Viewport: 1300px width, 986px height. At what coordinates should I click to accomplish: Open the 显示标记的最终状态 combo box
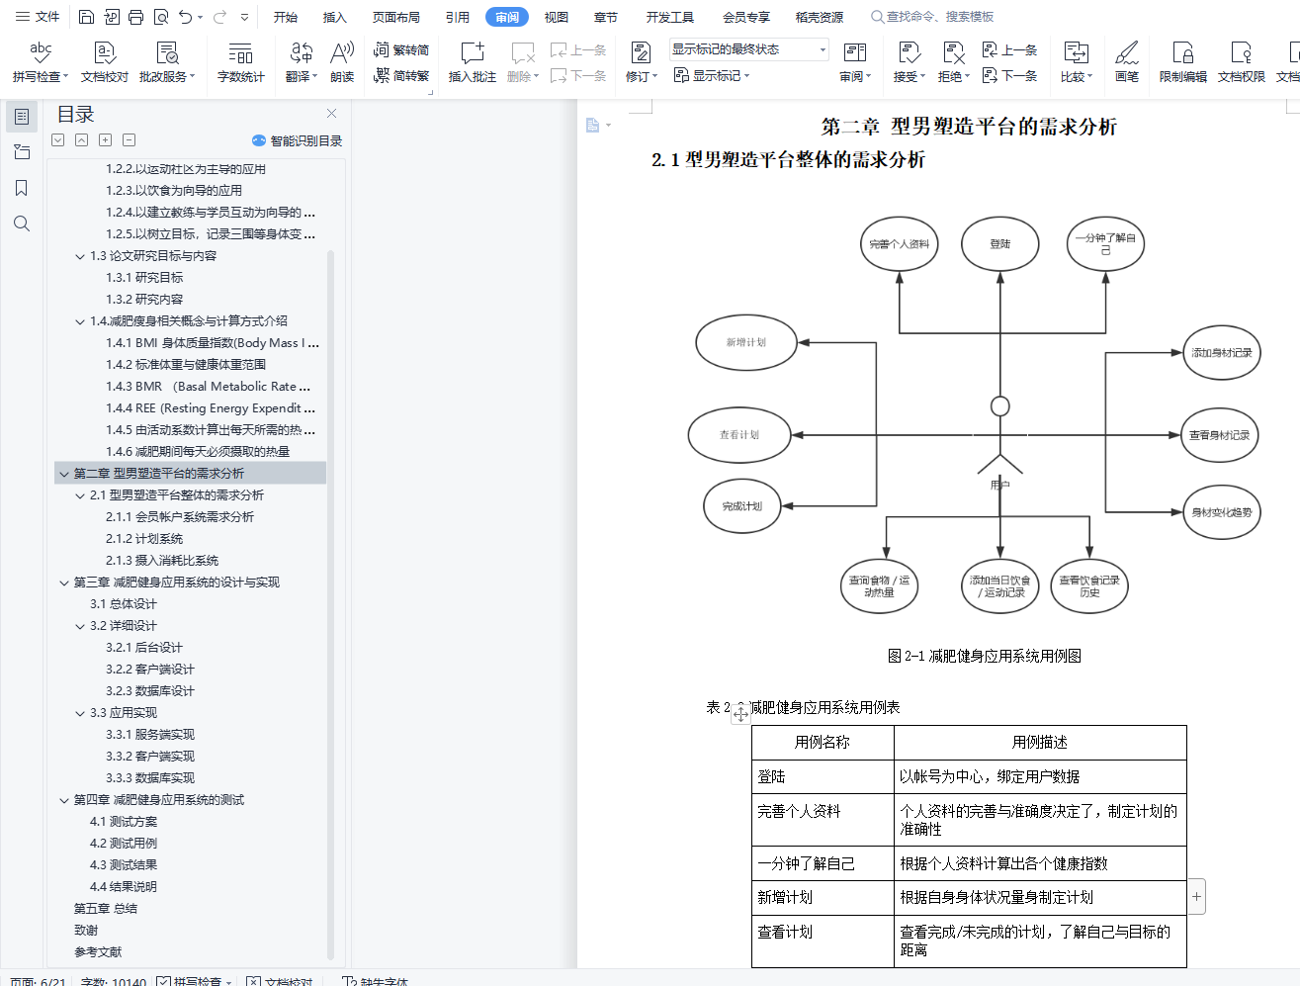749,49
